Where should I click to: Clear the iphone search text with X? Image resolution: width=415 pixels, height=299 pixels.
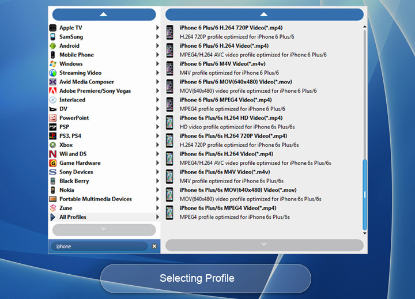pos(154,247)
